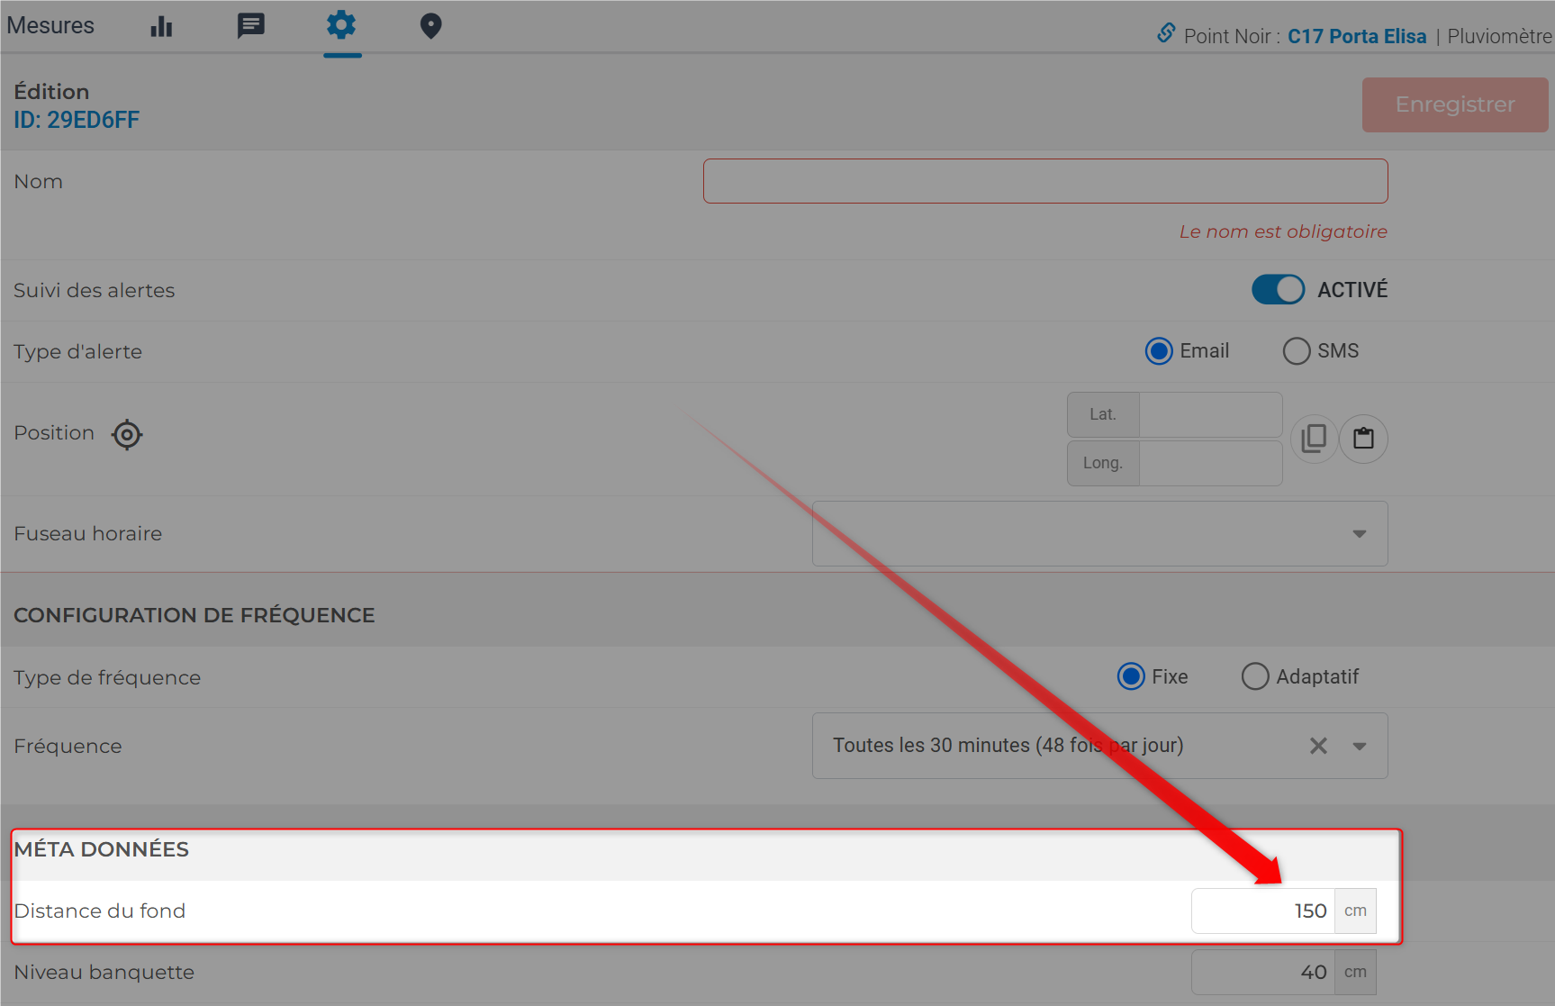This screenshot has width=1555, height=1006.
Task: Copy the position coordinates
Action: [x=1314, y=439]
